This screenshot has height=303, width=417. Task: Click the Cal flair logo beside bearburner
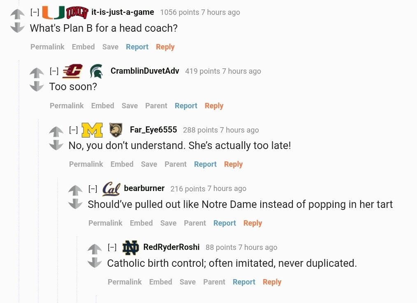coord(111,189)
